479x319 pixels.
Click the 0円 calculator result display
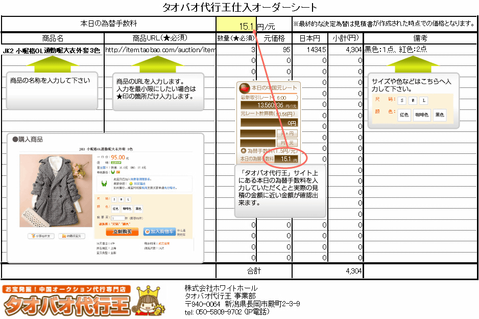tap(269, 123)
